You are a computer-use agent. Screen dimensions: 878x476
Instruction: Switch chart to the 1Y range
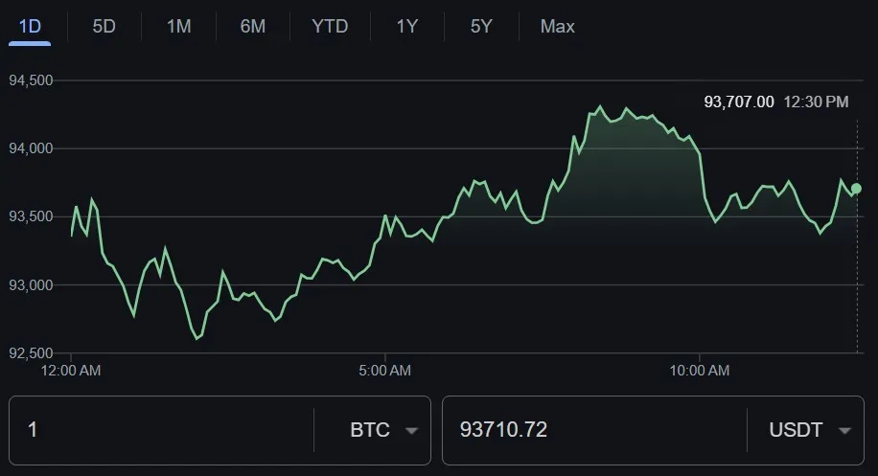[407, 26]
